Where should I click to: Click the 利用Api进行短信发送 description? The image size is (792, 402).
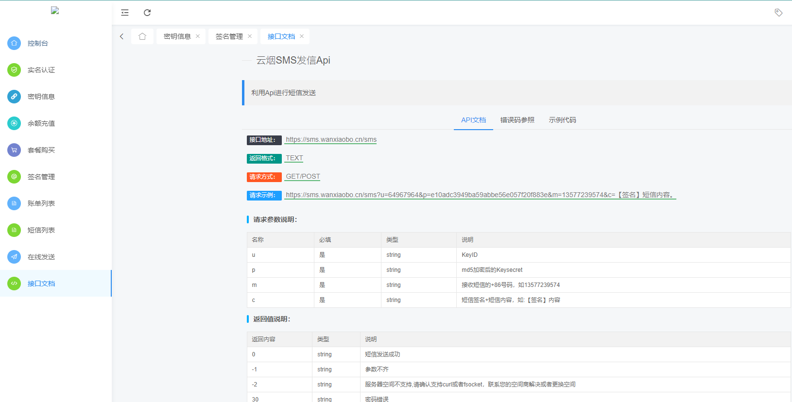pos(283,93)
